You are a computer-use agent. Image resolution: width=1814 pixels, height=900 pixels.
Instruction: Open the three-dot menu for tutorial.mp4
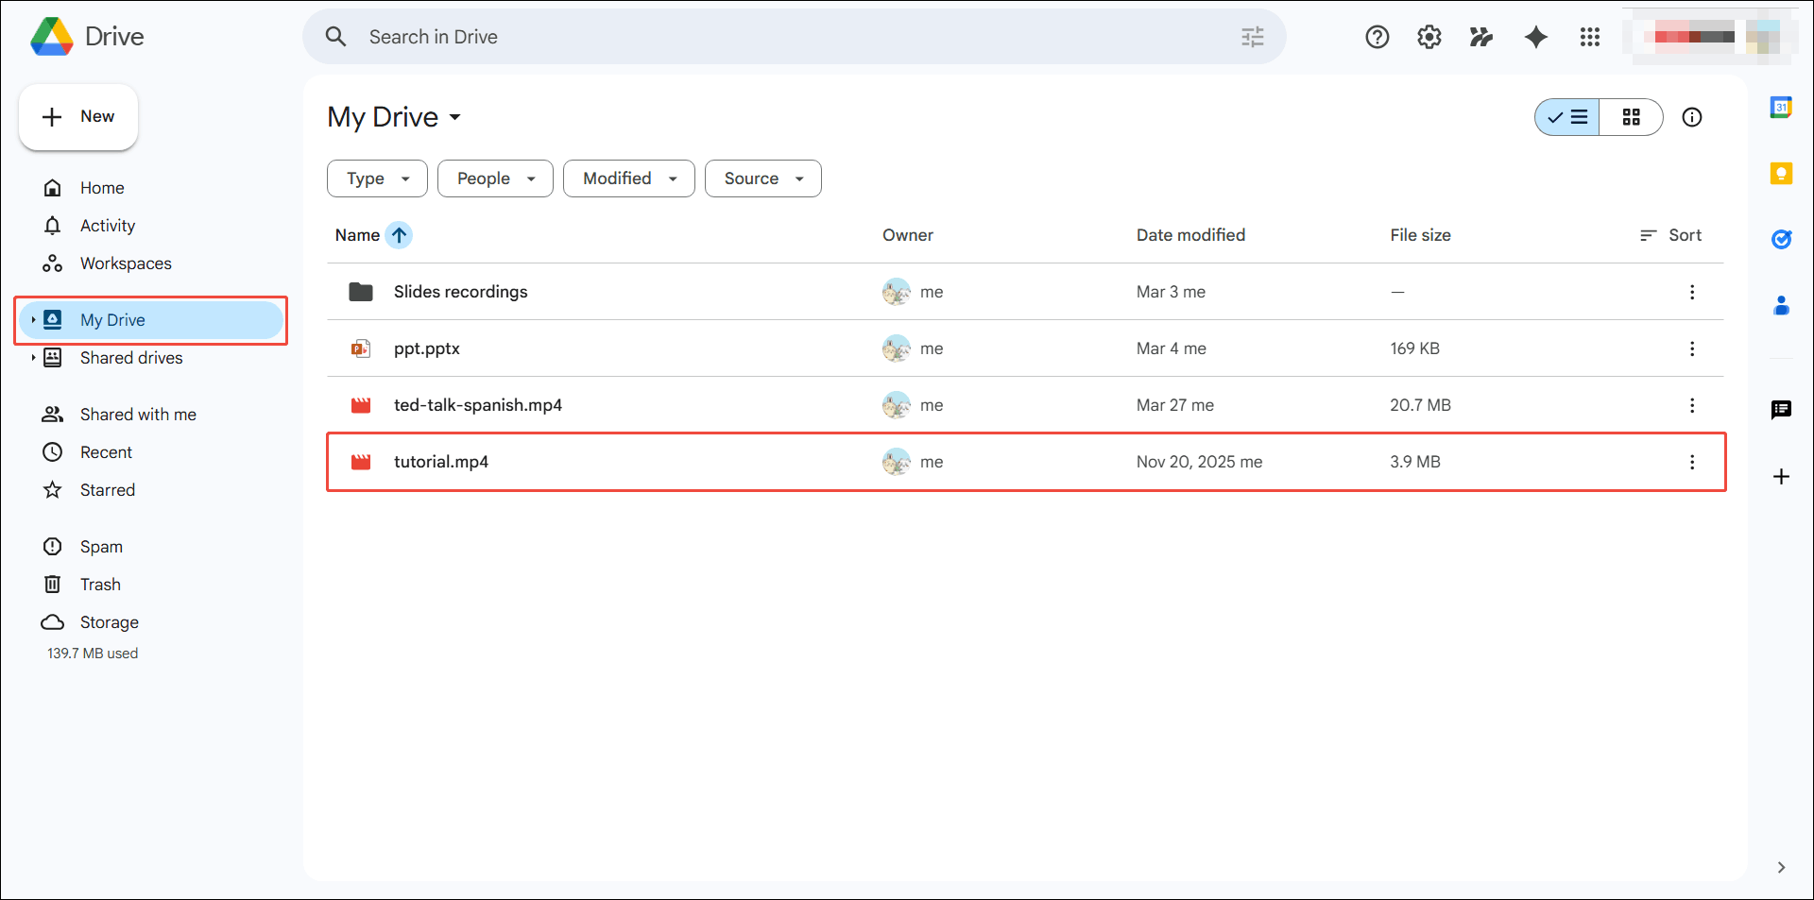(x=1692, y=462)
